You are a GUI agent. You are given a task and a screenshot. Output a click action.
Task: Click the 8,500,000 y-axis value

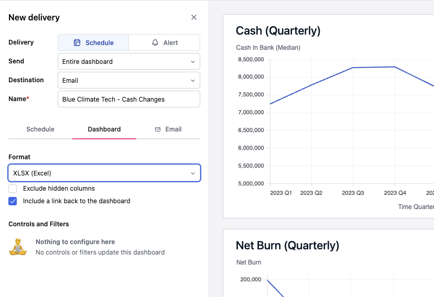coord(251,59)
